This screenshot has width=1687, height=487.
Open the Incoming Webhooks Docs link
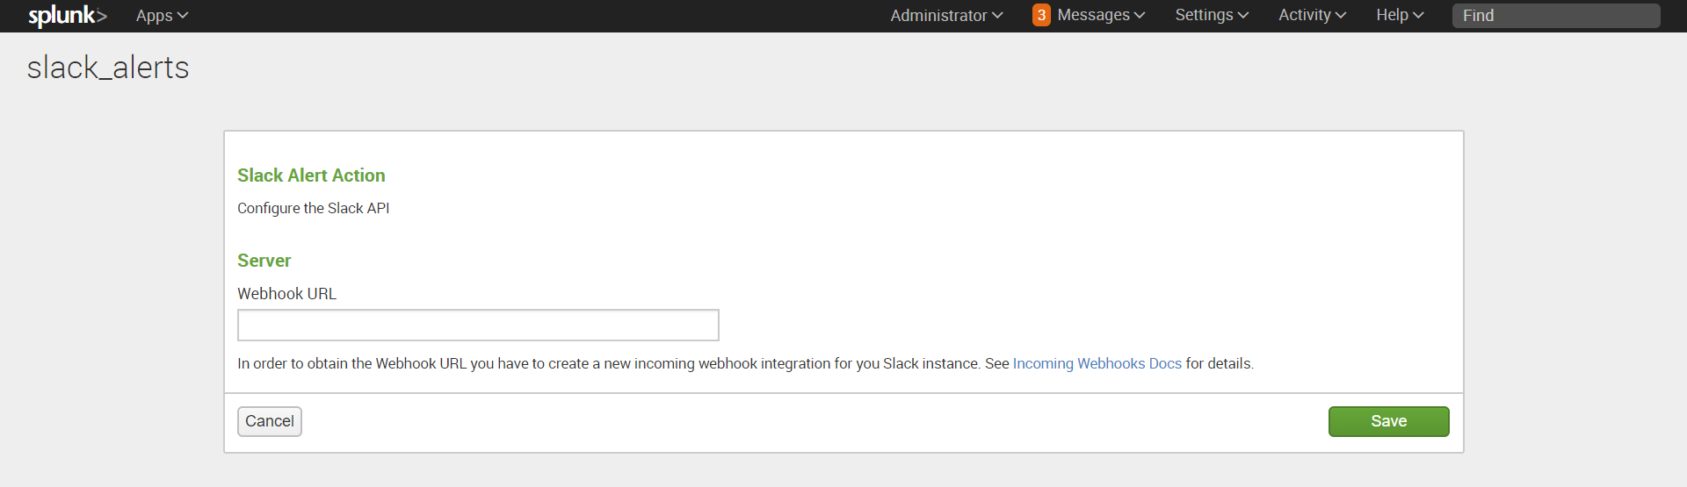[x=1097, y=363]
